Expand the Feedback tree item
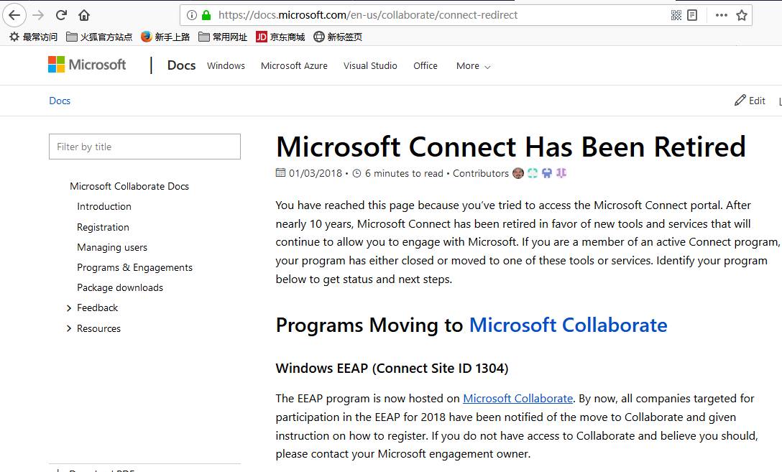The height and width of the screenshot is (472, 782). tap(69, 308)
